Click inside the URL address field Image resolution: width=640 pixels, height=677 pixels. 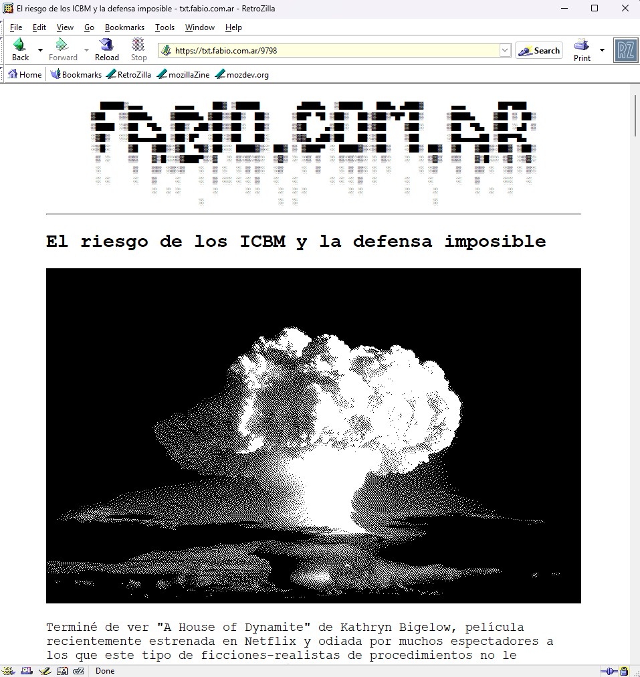pyautogui.click(x=334, y=50)
